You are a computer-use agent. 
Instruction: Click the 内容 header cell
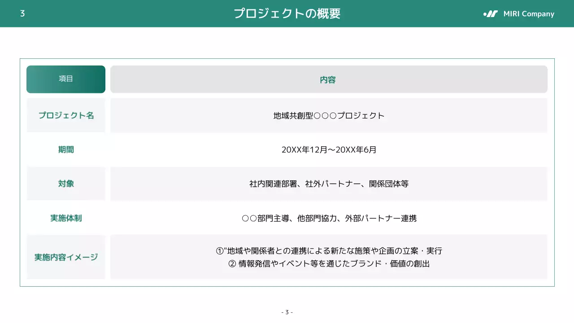(328, 79)
